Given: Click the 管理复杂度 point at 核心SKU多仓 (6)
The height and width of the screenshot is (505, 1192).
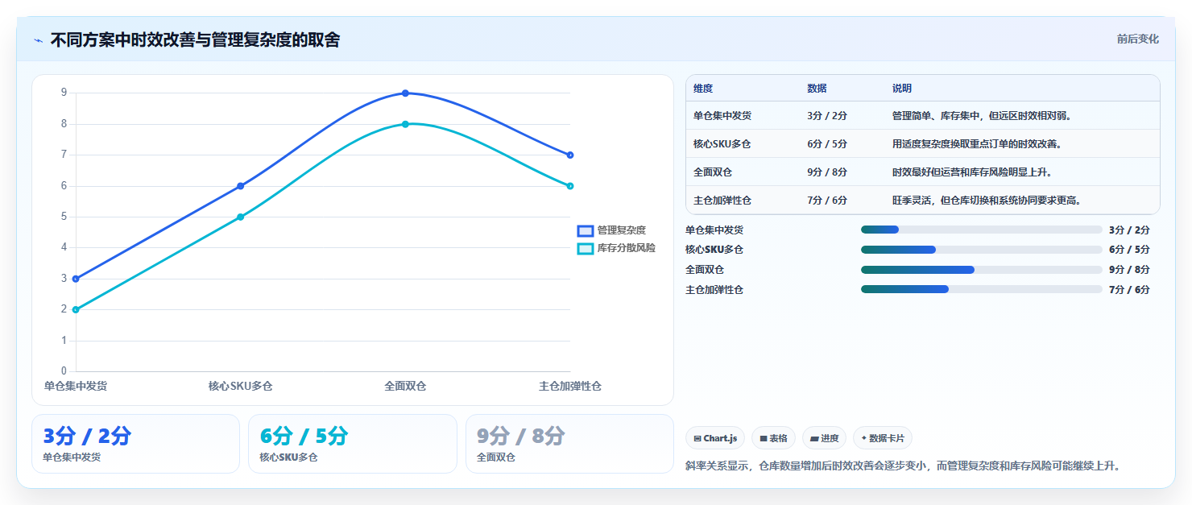Looking at the screenshot, I should point(240,186).
